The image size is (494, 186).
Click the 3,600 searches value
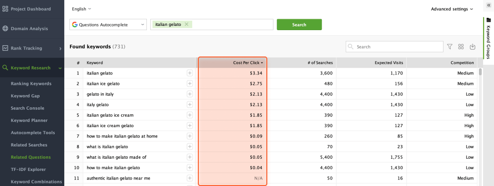327,73
